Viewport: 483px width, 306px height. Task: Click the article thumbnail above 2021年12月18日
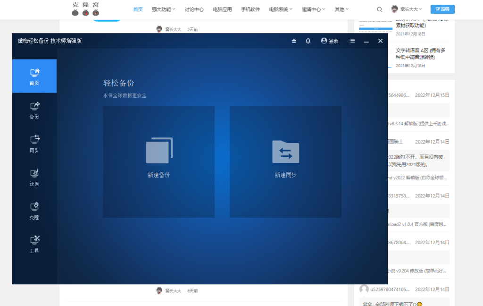pos(375,26)
